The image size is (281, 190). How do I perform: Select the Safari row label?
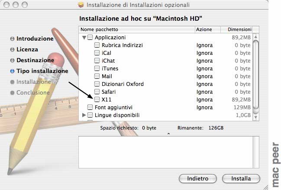tap(109, 92)
